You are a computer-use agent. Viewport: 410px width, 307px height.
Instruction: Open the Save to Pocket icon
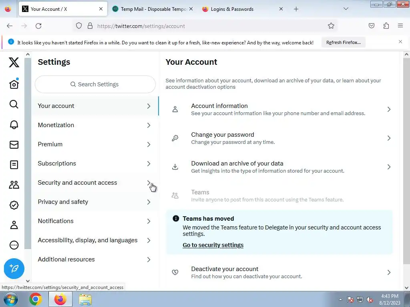point(372,26)
